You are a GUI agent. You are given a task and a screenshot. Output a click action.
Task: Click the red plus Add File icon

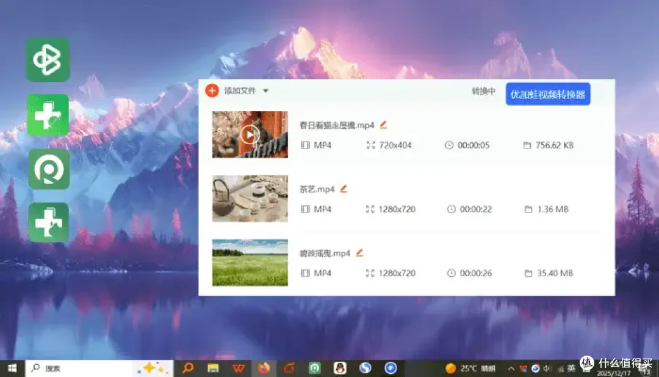[212, 90]
